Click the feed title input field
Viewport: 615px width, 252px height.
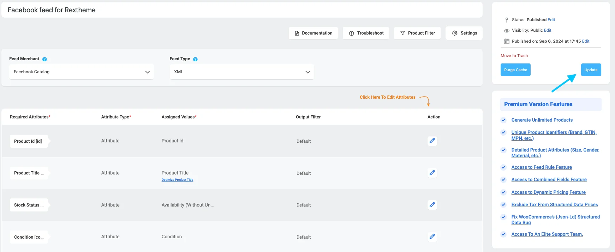click(x=242, y=10)
